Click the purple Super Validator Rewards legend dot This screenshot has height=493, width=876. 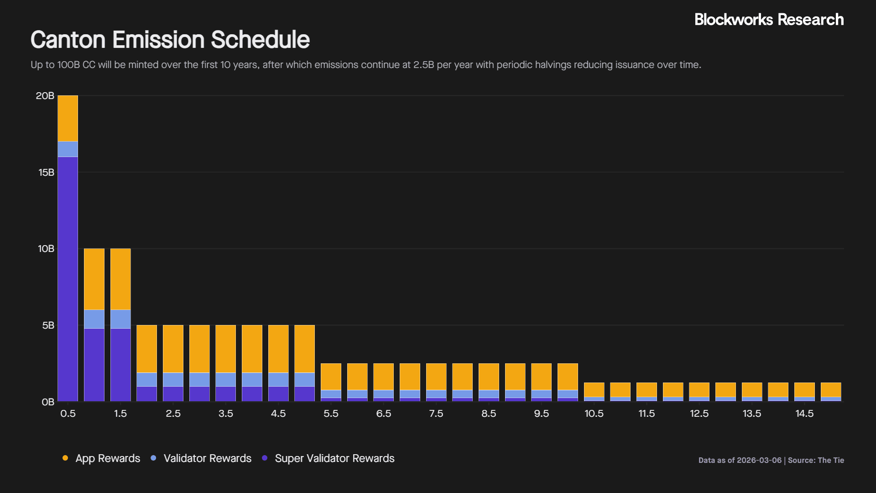tap(265, 458)
